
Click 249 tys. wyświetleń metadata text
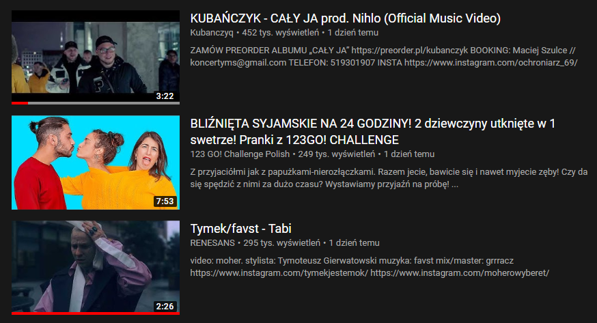click(337, 154)
